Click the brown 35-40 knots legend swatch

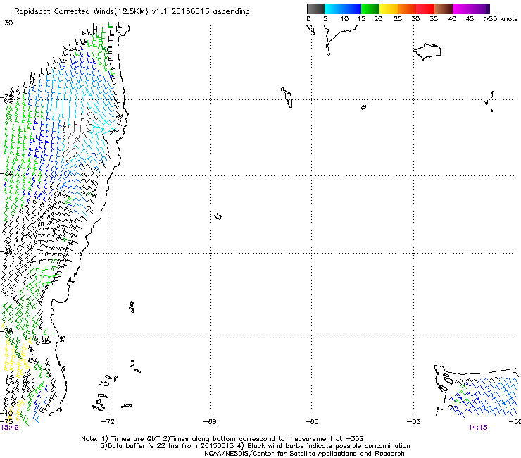click(x=444, y=8)
